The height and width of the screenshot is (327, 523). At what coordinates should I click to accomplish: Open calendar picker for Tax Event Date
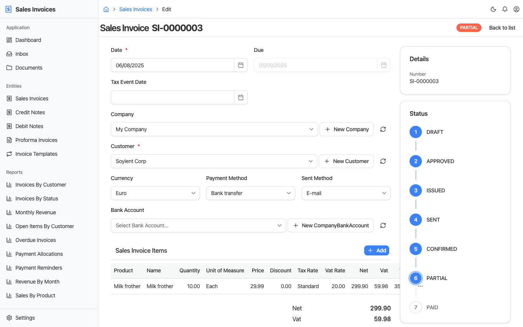point(241,97)
